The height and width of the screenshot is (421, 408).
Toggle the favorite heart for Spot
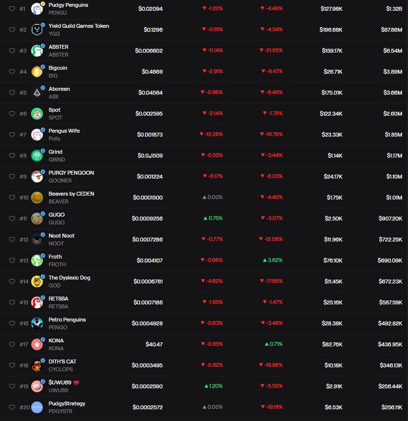tap(12, 114)
